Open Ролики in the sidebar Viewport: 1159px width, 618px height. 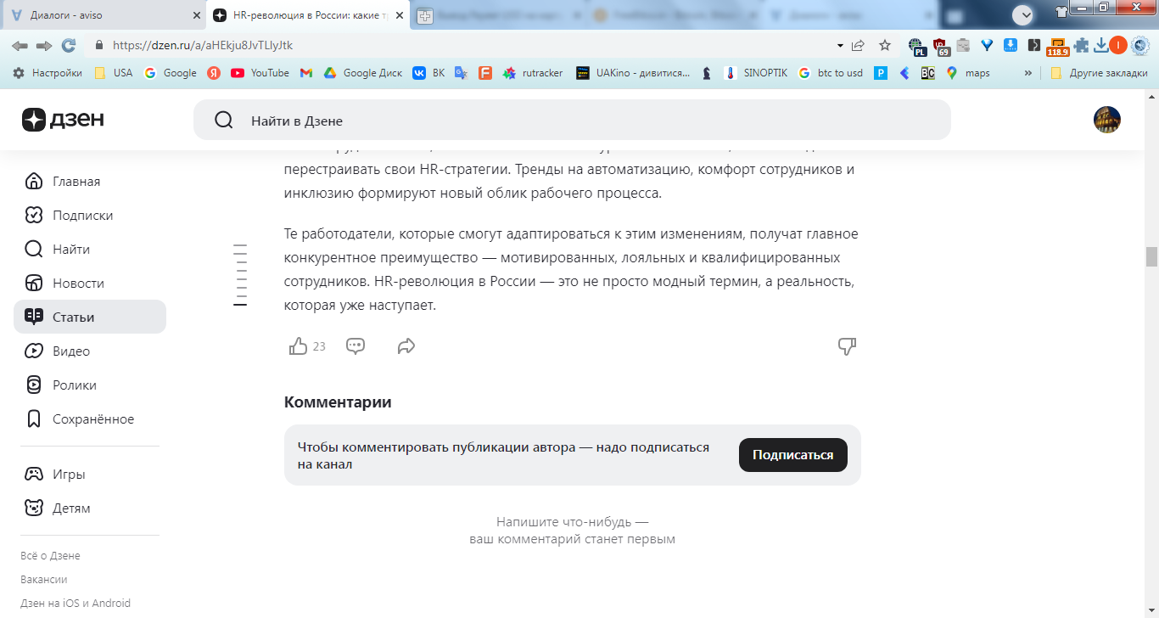pos(90,385)
